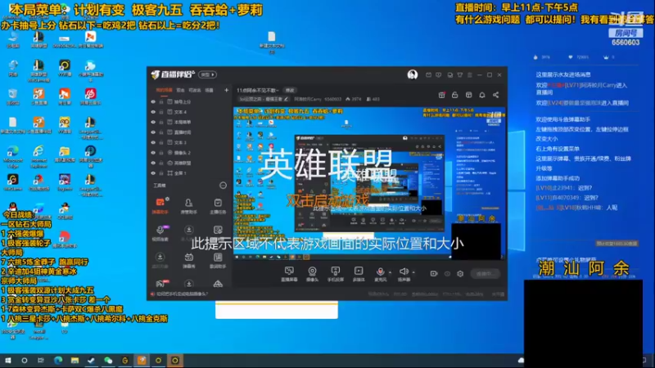Viewport: 655px width, 368px height.
Task: Select the 全屏 1 layer row
Action: 191,173
